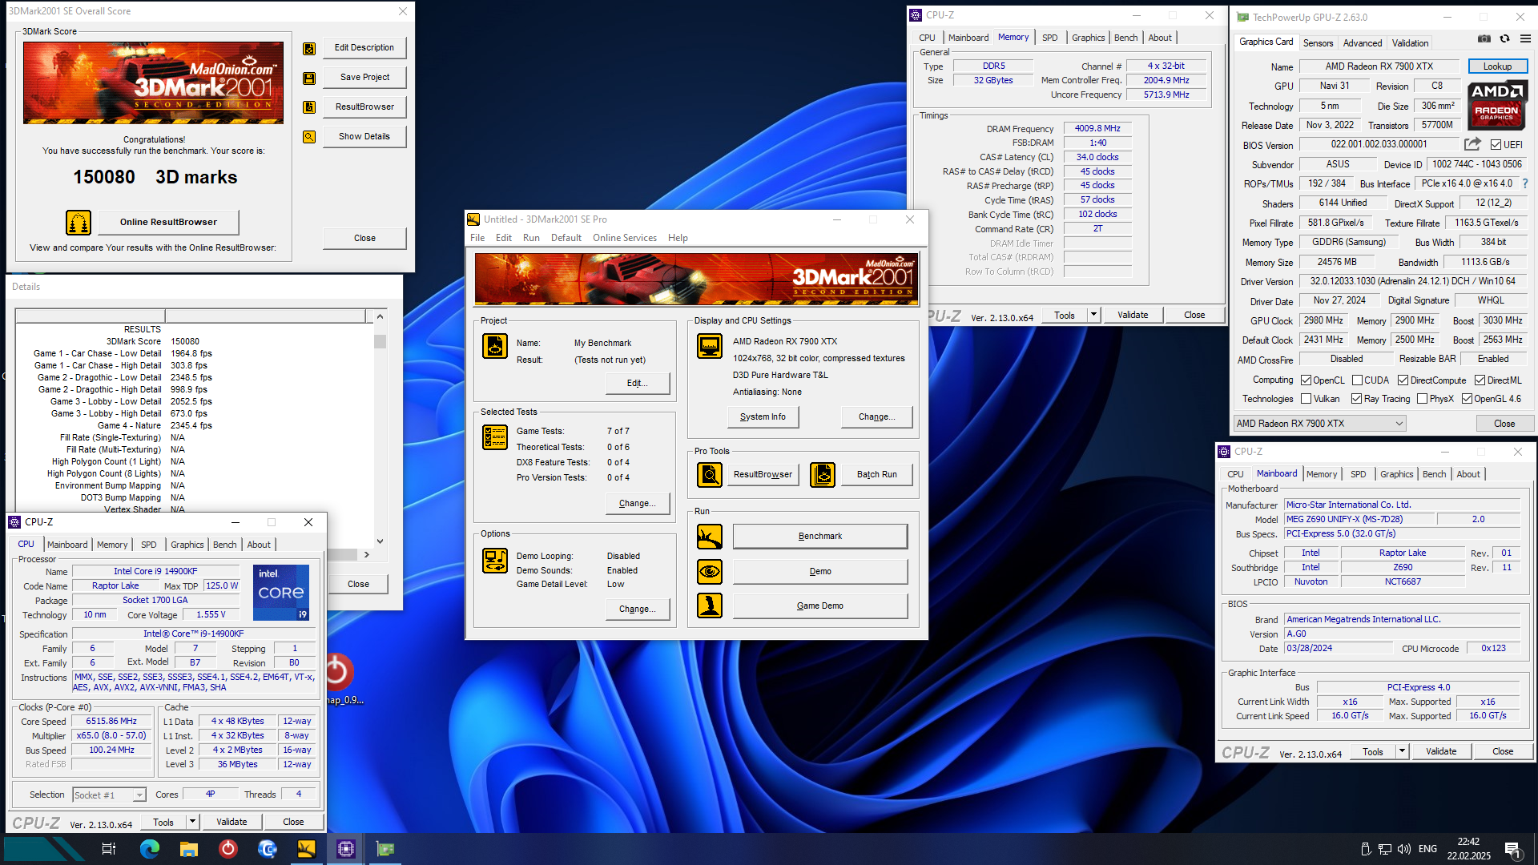Click the volume icon in system tray
The width and height of the screenshot is (1538, 865).
(x=1404, y=849)
